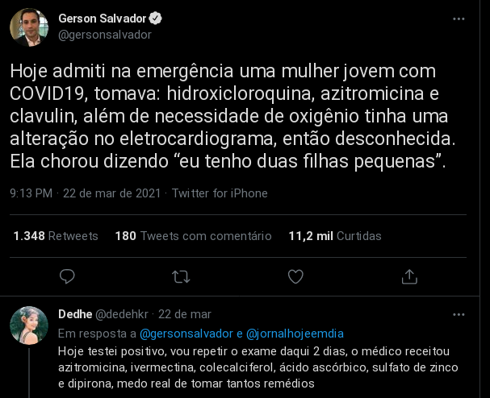This screenshot has height=398, width=490.
Task: Open Dedhe's profile avatar
Action: [x=29, y=325]
